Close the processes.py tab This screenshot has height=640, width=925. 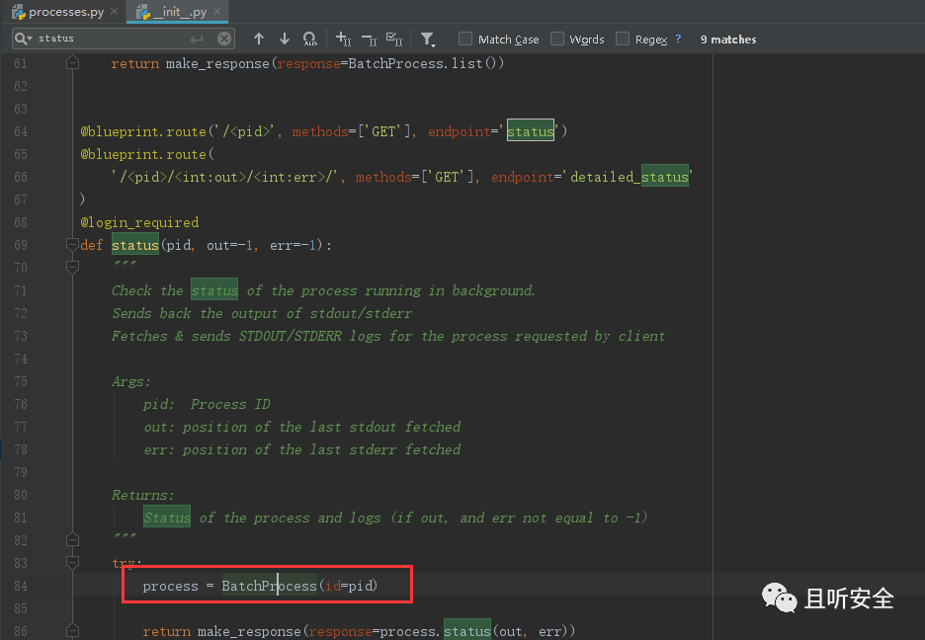115,12
